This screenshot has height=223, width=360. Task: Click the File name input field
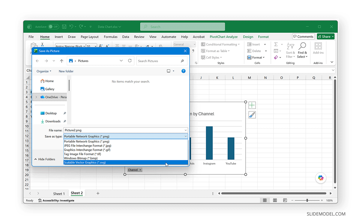click(126, 130)
